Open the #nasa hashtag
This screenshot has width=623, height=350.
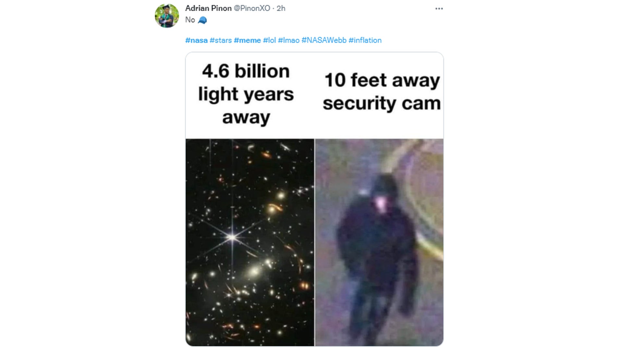coord(196,40)
